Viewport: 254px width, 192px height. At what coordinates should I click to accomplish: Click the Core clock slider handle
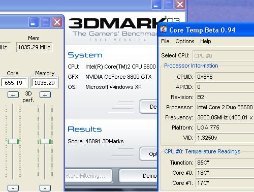[13, 141]
